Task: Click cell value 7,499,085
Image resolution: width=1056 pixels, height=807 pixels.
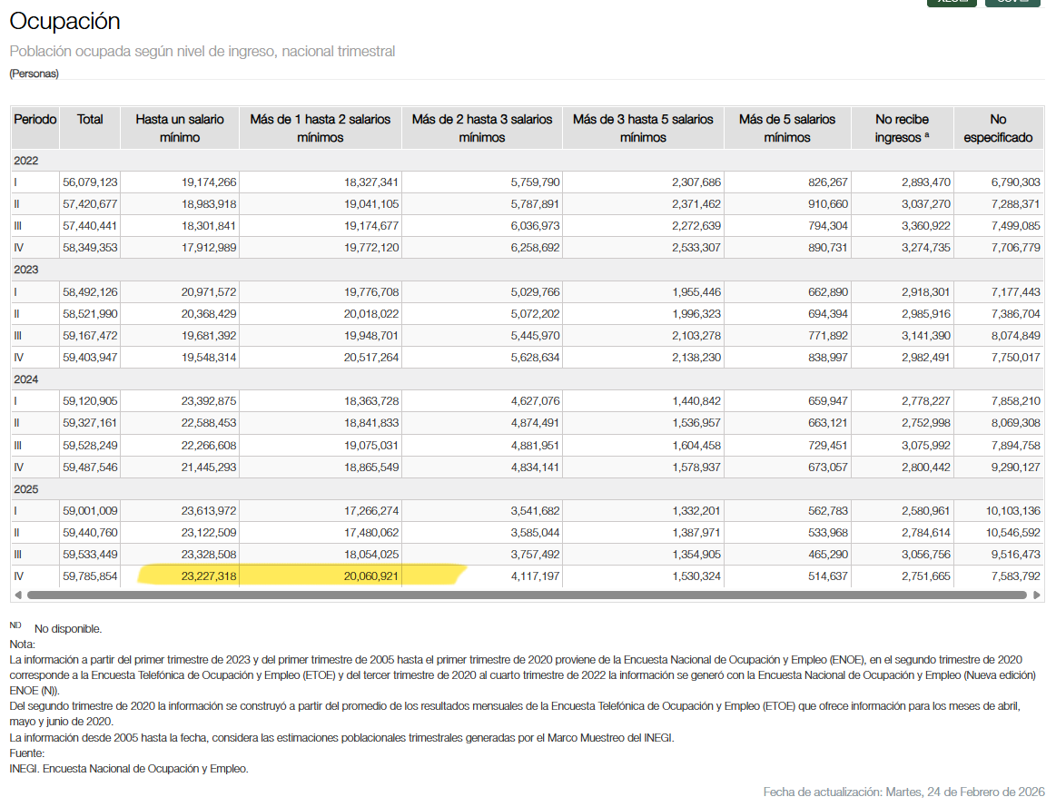Action: click(x=1015, y=225)
